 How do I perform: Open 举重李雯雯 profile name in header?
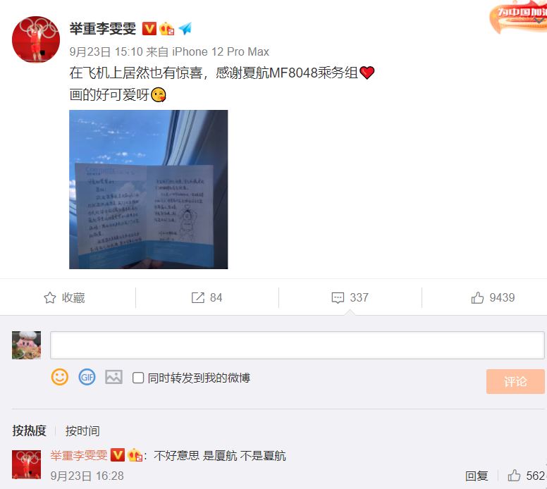pos(103,29)
